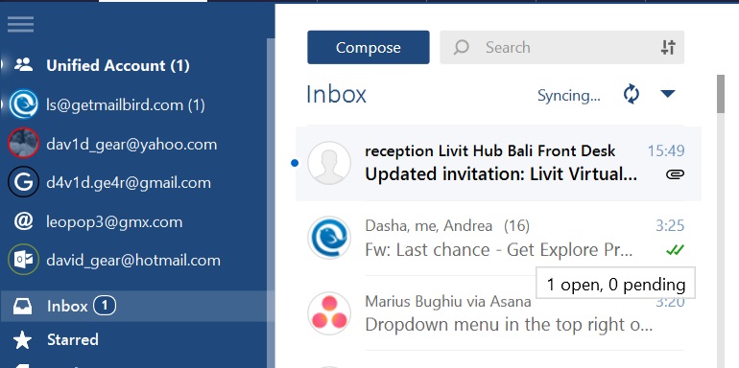Viewport: 739px width, 368px height.
Task: Click the Outlook icon for hotmail account
Action: [x=24, y=260]
